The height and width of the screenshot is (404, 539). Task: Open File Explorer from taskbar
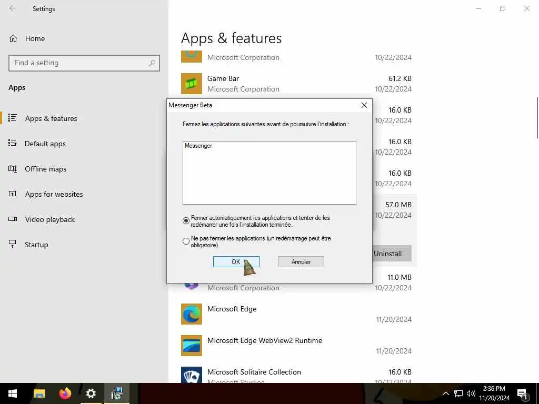[39, 393]
